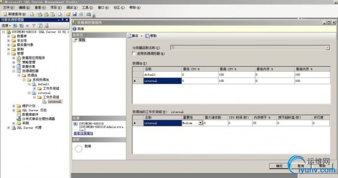Click the 数据库邮件 Database Mail icon
This screenshot has width=338, height=178.
coord(19,115)
